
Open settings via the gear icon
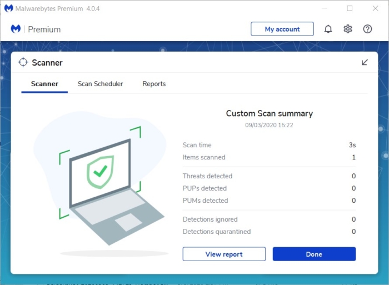coord(347,29)
